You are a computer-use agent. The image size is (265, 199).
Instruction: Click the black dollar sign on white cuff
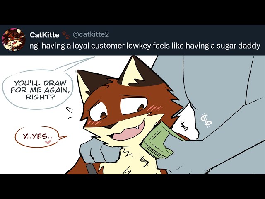click(184, 126)
